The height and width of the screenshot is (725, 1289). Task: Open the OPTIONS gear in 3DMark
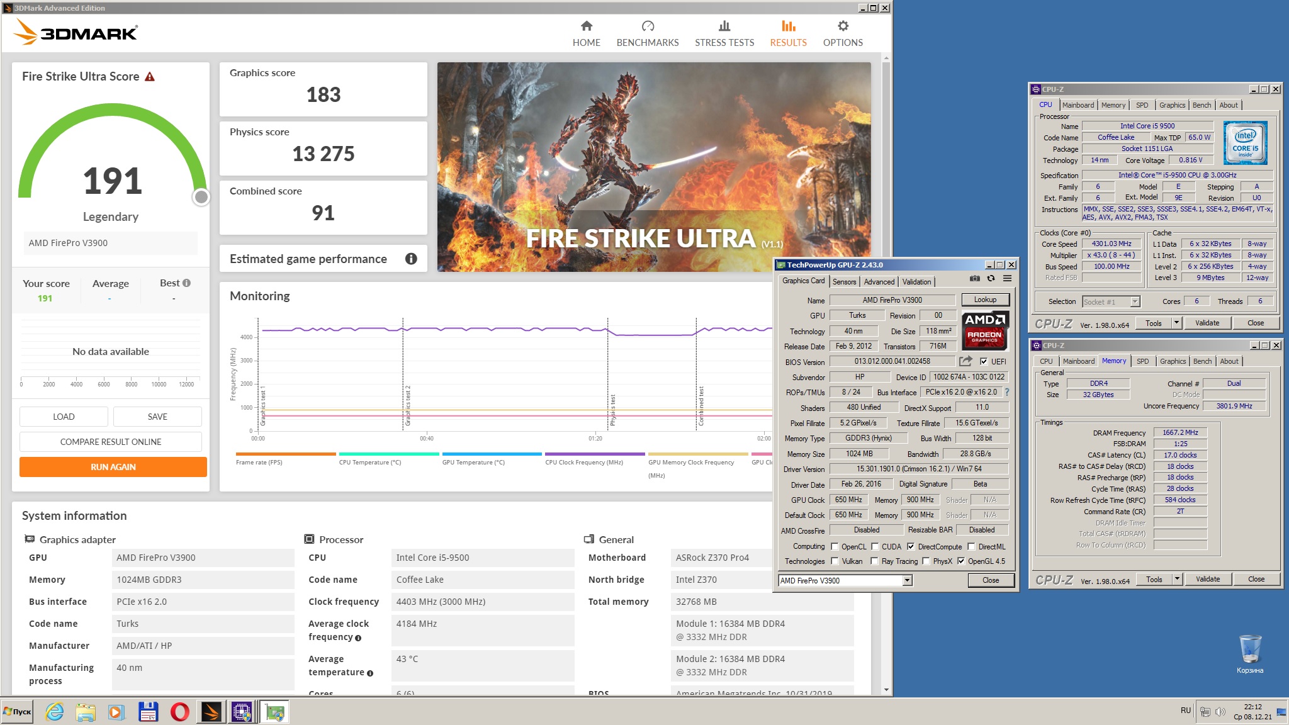coord(843,34)
